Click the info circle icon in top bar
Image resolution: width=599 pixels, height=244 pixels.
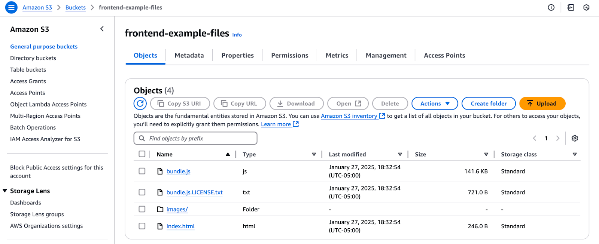coord(551,7)
